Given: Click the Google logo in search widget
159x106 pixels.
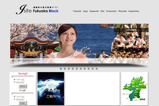Looking at the screenshot, I should 23,90.
